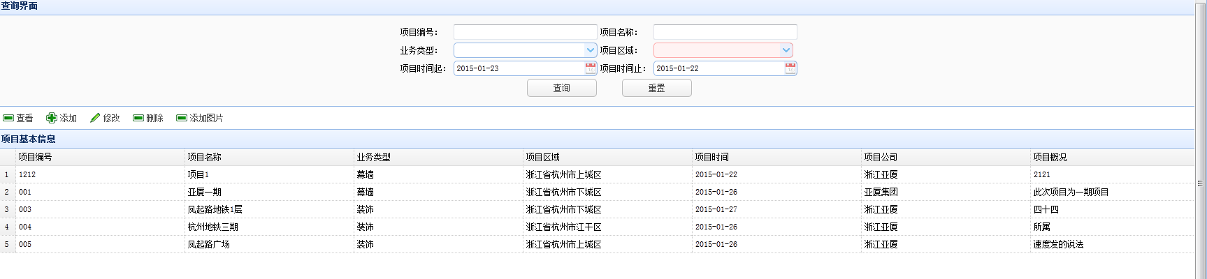Sort by 业务类型 column header

click(x=438, y=157)
